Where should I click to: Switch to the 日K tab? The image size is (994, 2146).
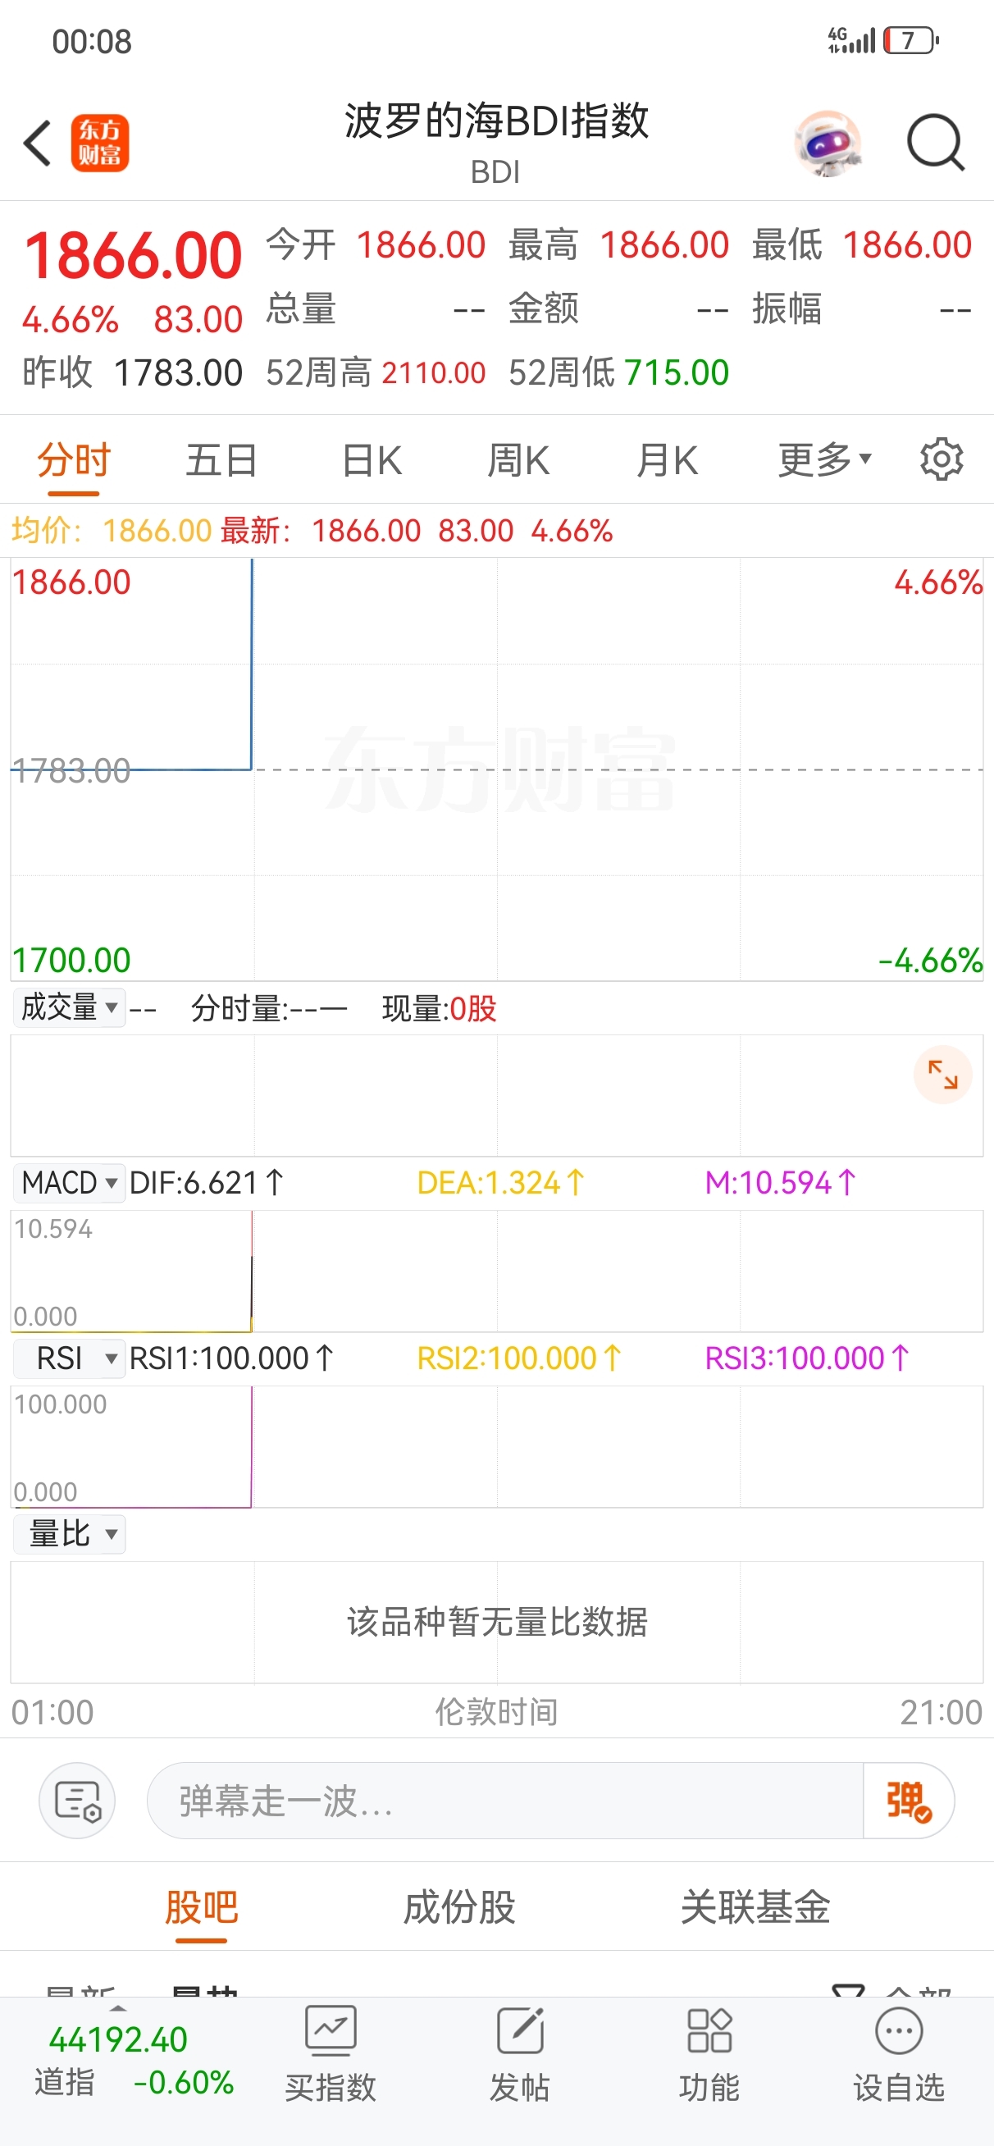372,460
